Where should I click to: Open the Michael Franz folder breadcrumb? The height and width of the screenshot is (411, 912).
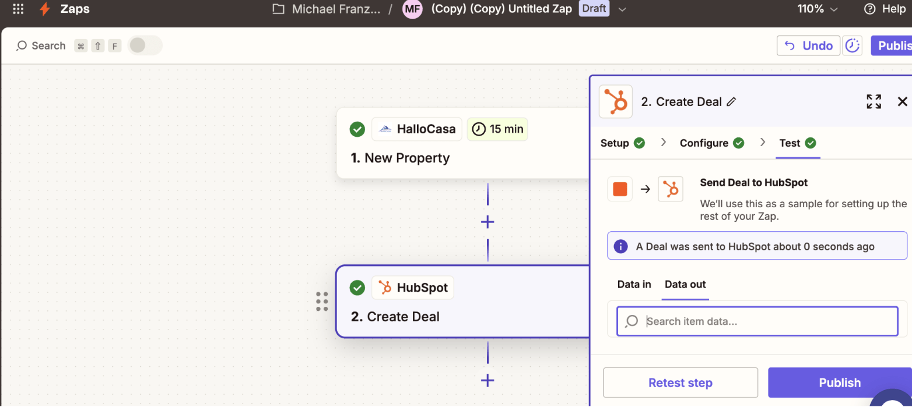327,9
